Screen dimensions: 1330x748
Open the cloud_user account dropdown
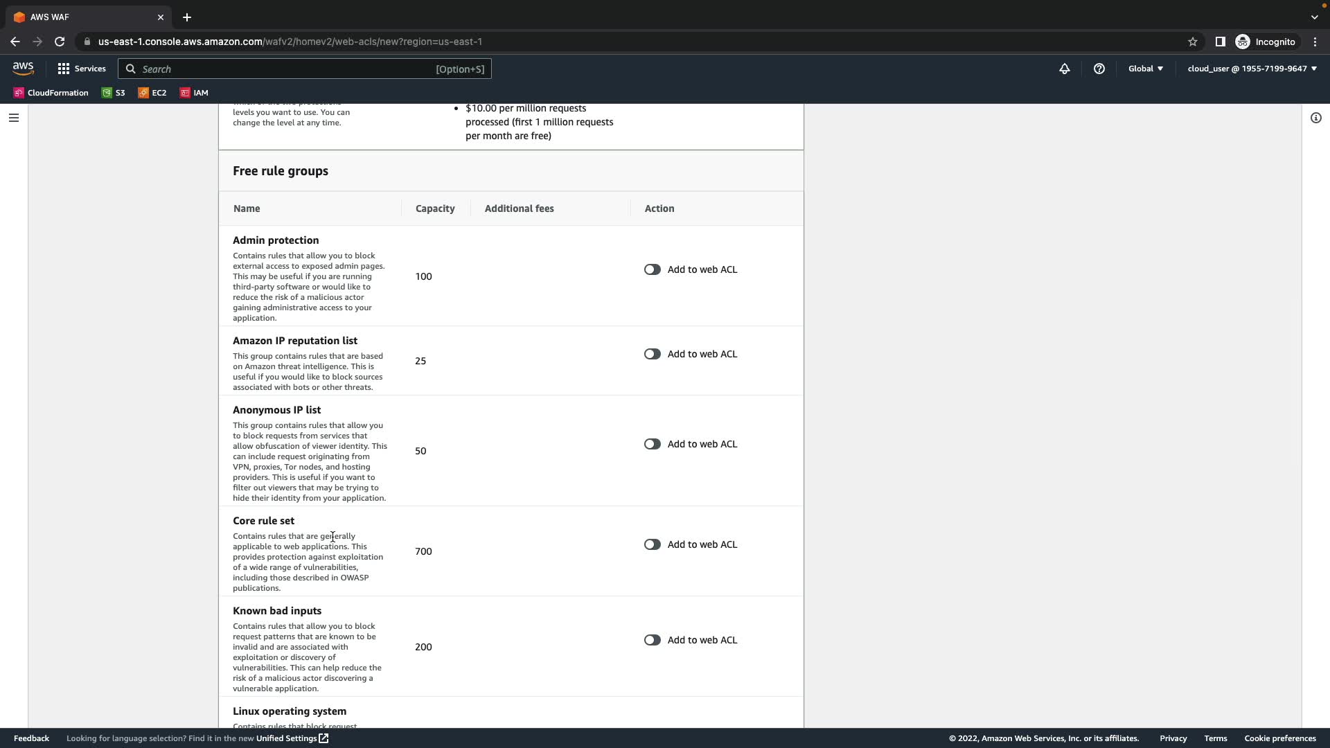pyautogui.click(x=1251, y=69)
